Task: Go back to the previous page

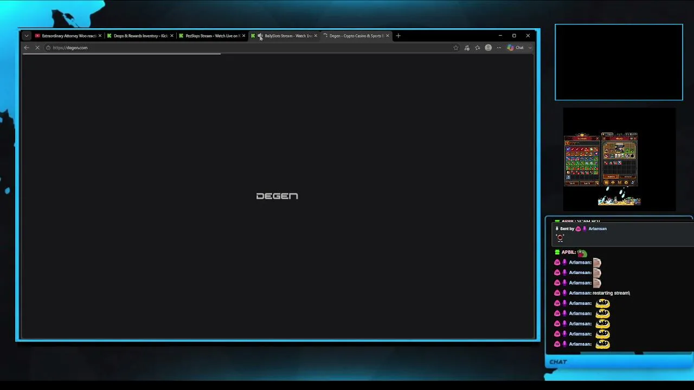Action: click(x=27, y=48)
